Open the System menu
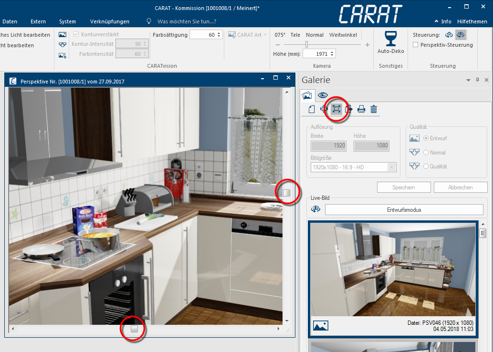The width and height of the screenshot is (493, 352). pyautogui.click(x=67, y=21)
